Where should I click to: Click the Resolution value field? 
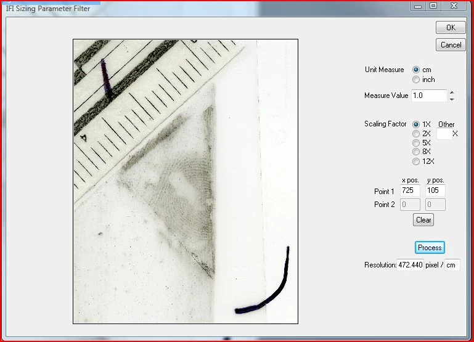[x=410, y=265]
